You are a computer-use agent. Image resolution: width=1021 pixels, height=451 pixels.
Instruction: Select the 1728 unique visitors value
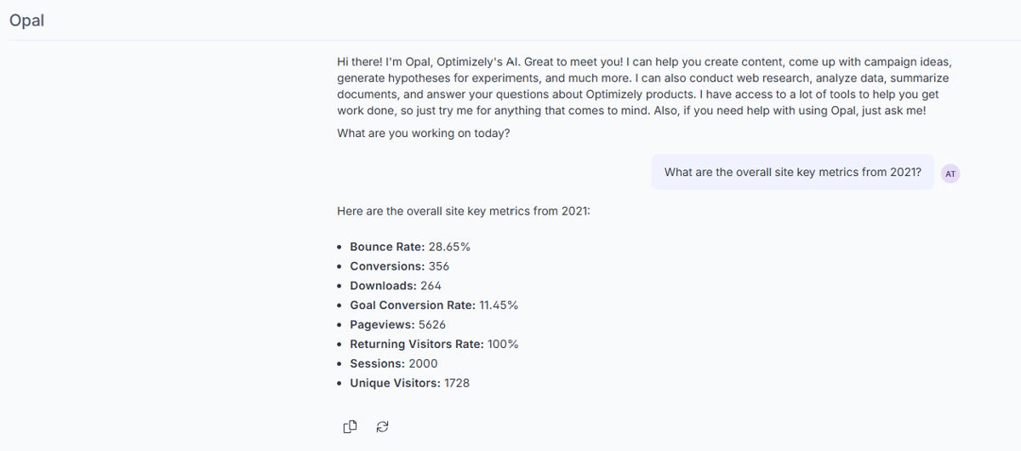(x=457, y=383)
